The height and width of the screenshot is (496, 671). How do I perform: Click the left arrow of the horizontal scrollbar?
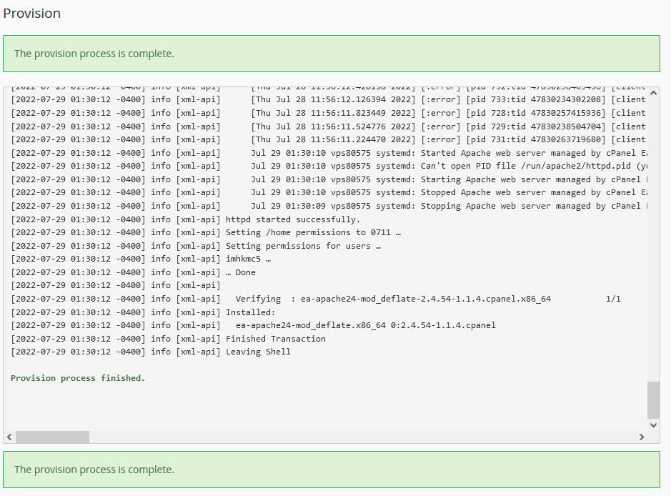[8, 437]
